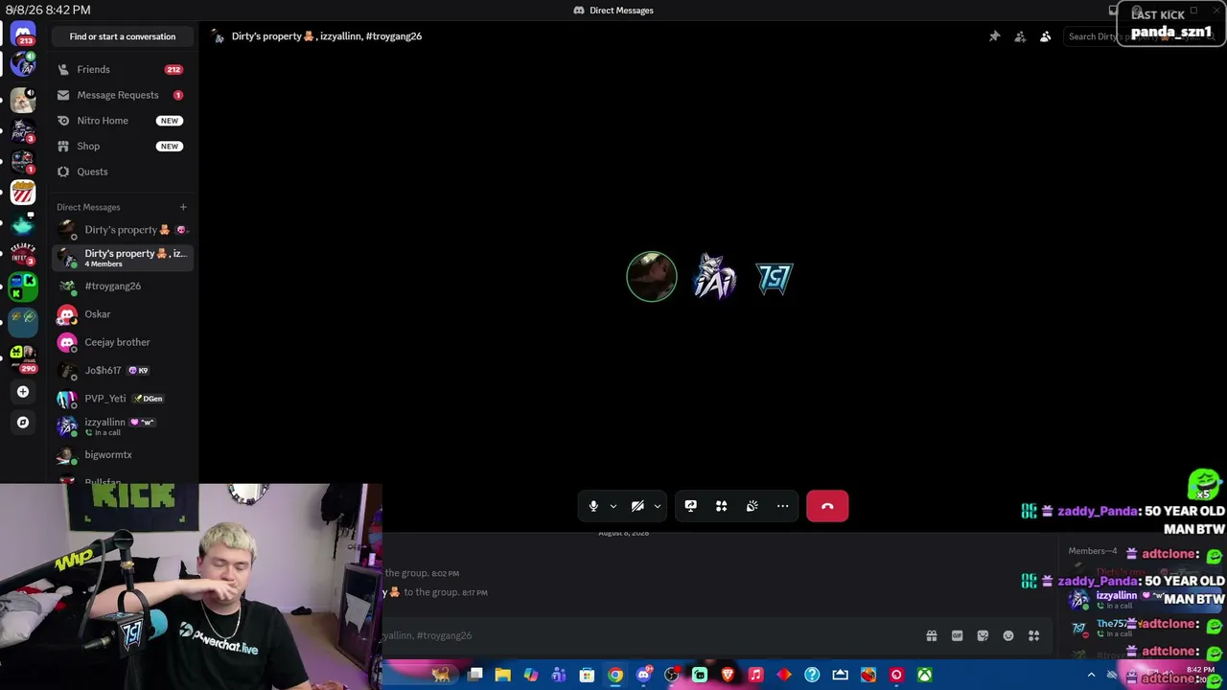Open the green K server folder
This screenshot has height=690, width=1227.
click(x=23, y=287)
